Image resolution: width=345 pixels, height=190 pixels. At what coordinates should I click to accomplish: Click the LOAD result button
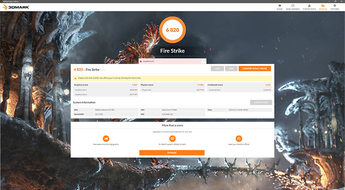(x=217, y=69)
